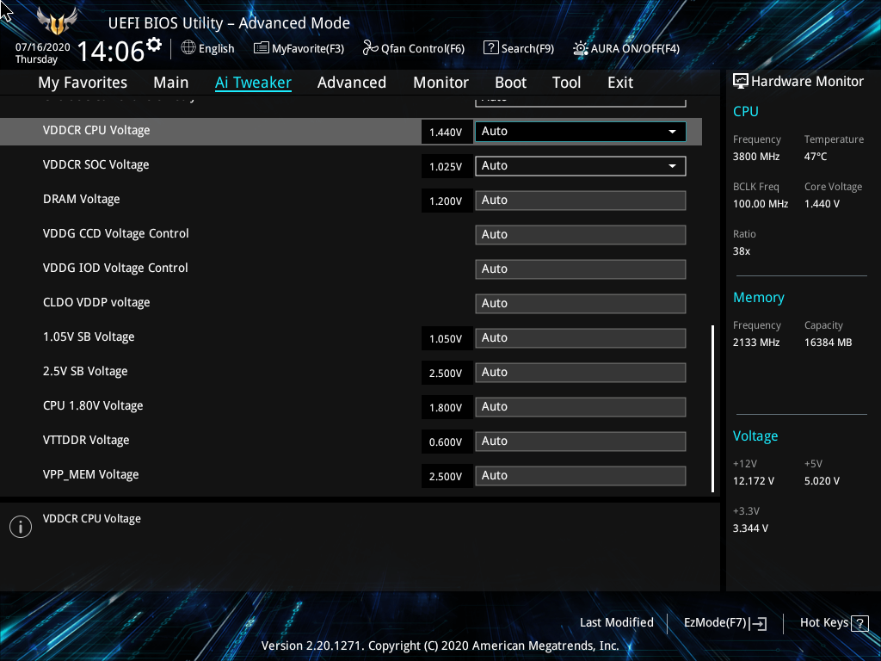The width and height of the screenshot is (881, 661).
Task: Click the AURA ON/OFF light icon
Action: click(581, 48)
